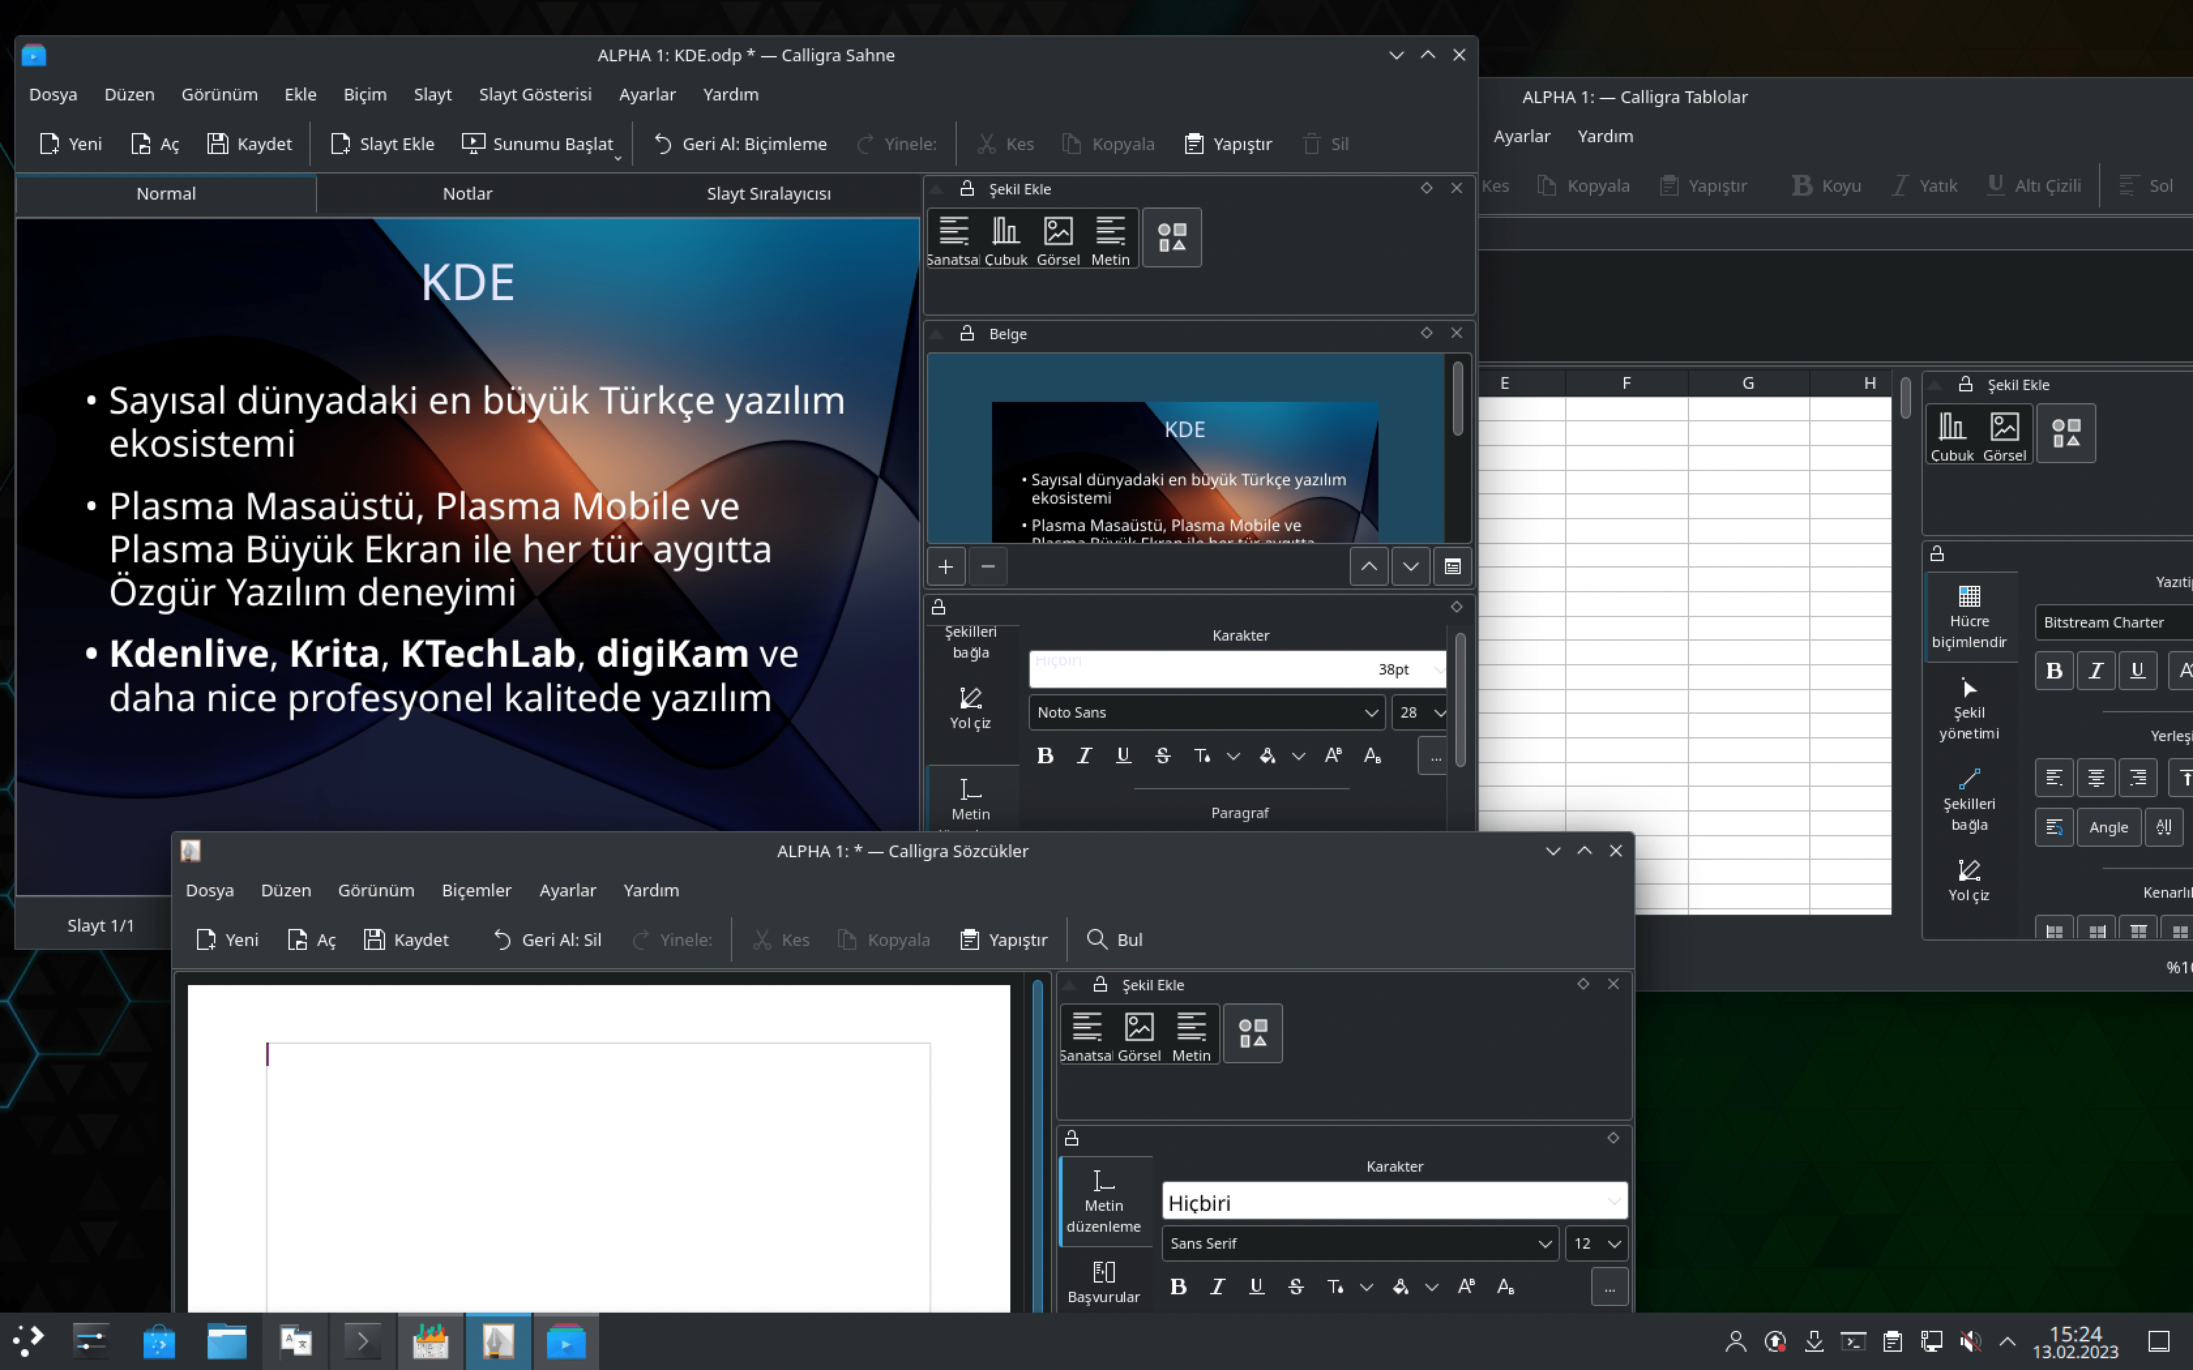Select the Yol çiz tool in Sahne
Viewport: 2193px width, 1370px height.
[970, 708]
